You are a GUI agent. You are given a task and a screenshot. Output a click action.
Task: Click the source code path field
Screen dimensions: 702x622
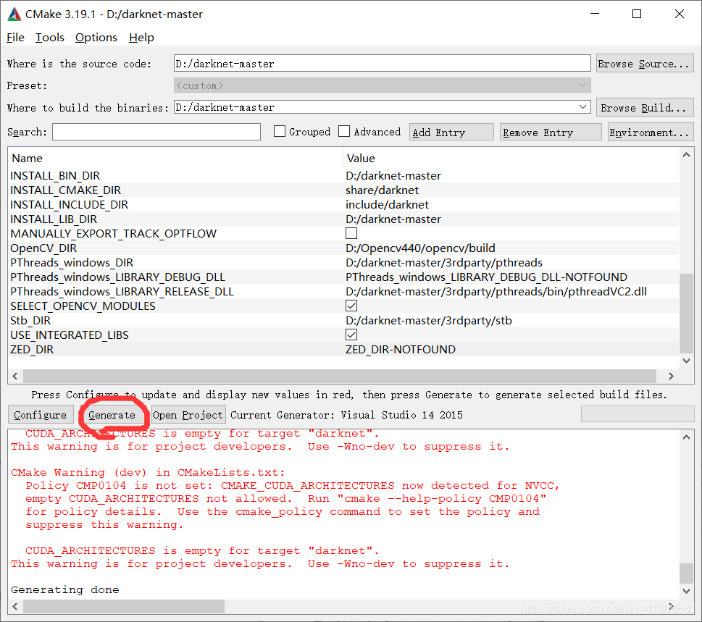(383, 64)
